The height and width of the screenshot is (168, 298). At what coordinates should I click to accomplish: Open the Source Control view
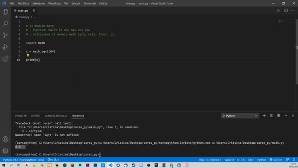(5, 35)
